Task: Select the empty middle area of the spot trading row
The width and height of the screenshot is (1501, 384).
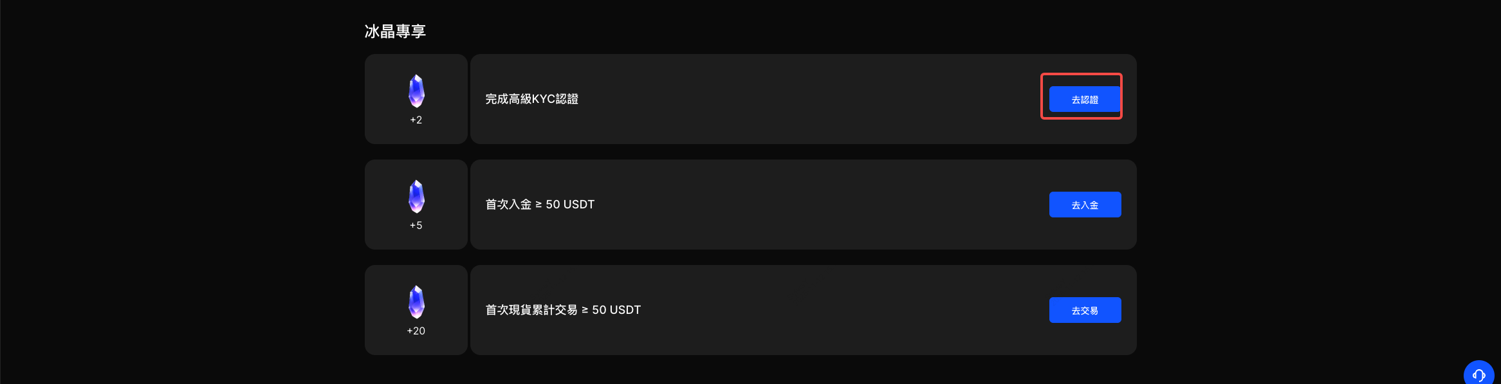Action: (836, 310)
